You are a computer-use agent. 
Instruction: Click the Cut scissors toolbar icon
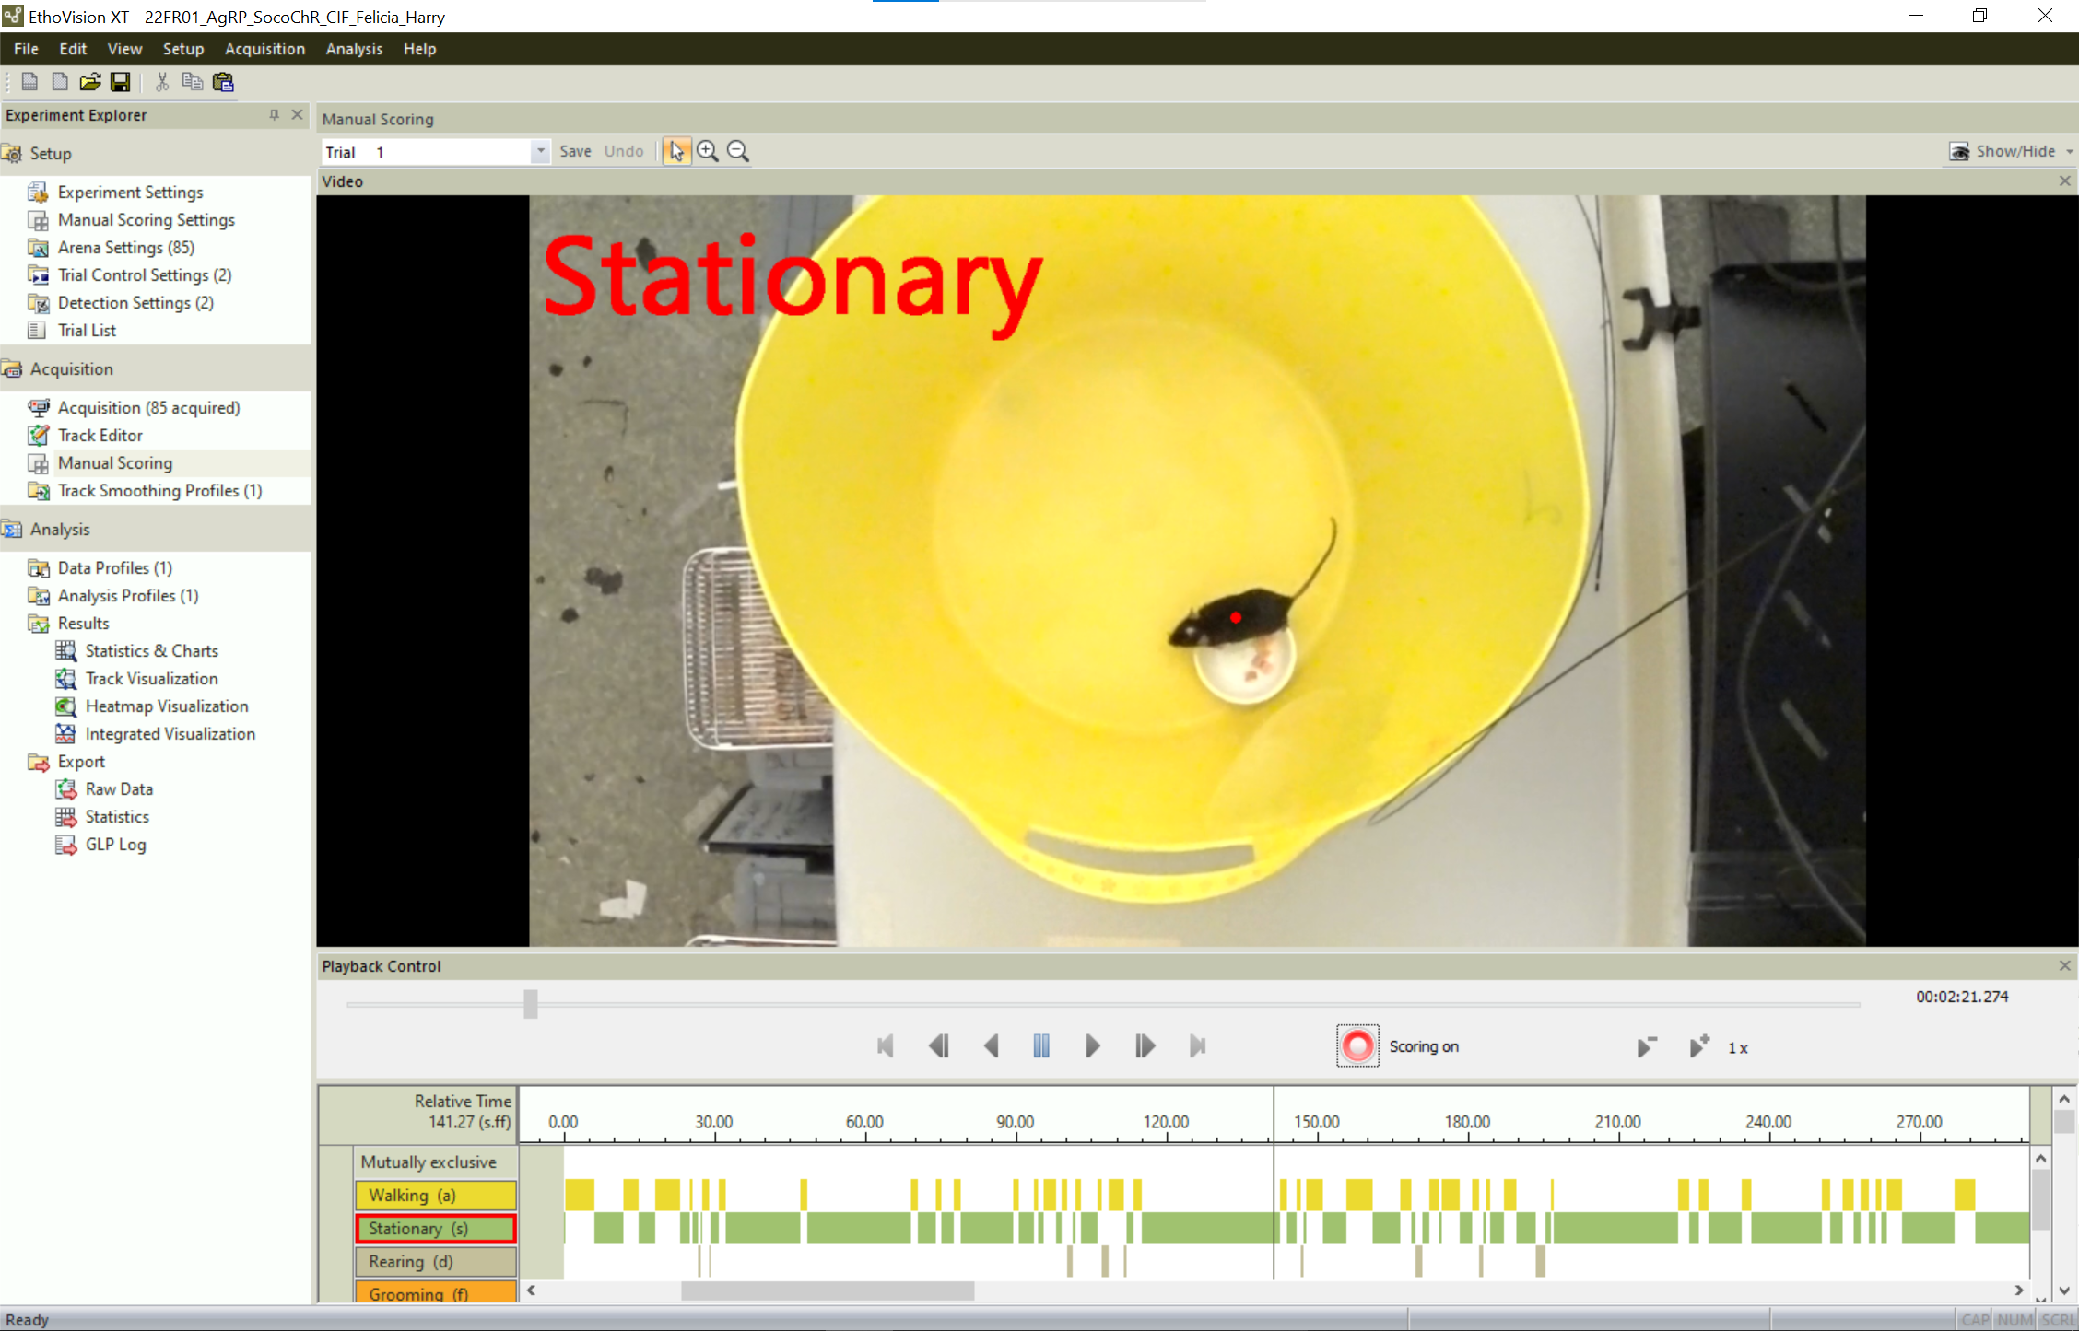[160, 82]
